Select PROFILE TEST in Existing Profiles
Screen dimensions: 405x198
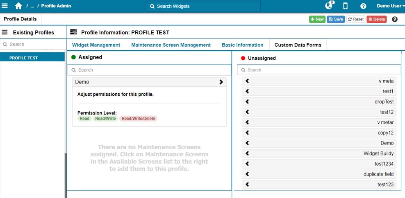click(x=24, y=58)
